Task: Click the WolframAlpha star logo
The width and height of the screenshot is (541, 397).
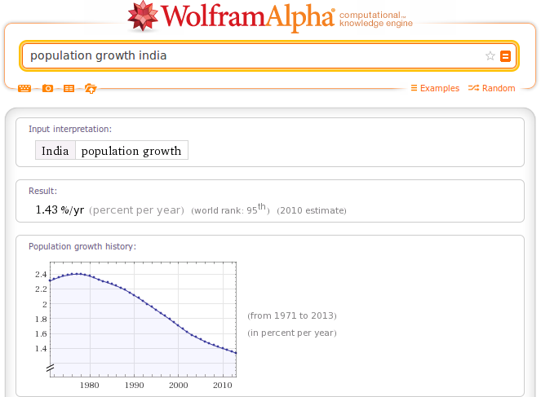Action: (x=143, y=15)
